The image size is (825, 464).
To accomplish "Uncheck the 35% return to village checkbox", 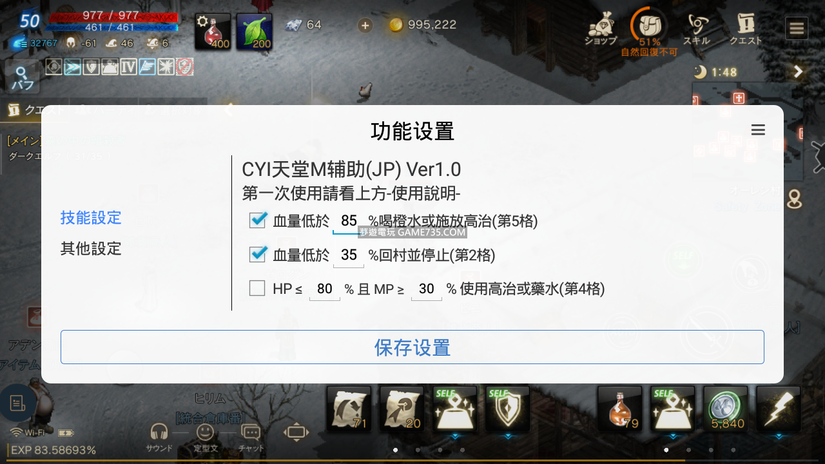I will 258,255.
